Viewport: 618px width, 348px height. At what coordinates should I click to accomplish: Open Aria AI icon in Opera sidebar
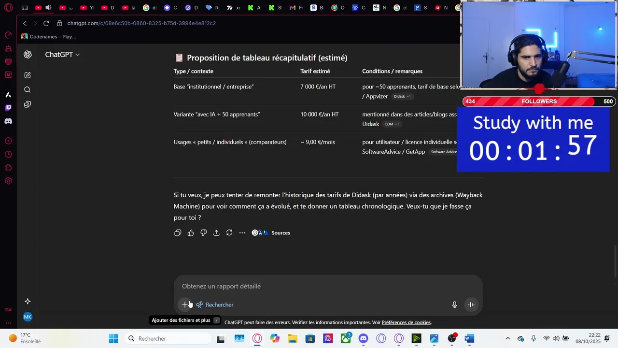8,95
